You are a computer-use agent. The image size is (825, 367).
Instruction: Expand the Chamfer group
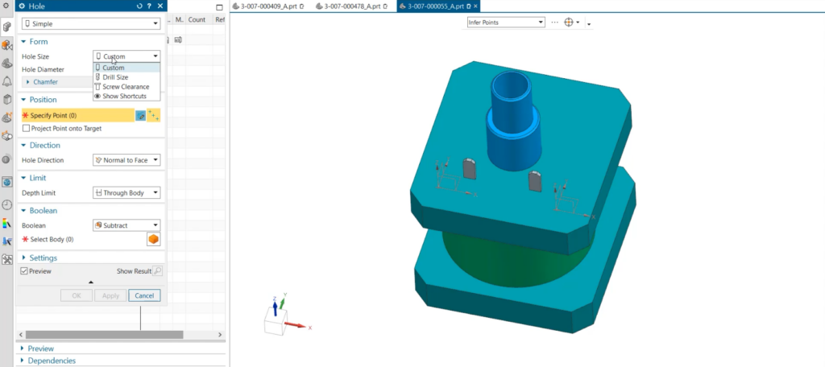(28, 82)
